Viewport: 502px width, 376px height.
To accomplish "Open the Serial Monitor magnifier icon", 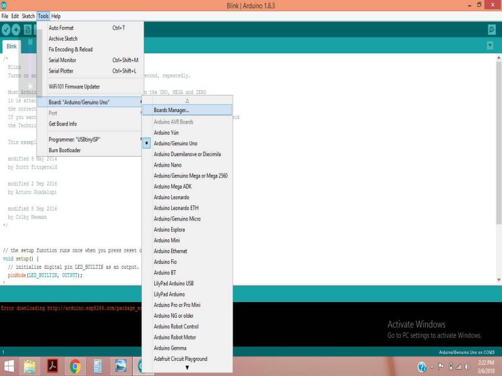I will [x=492, y=29].
